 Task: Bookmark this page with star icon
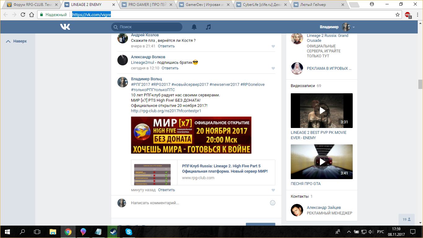pos(398,15)
